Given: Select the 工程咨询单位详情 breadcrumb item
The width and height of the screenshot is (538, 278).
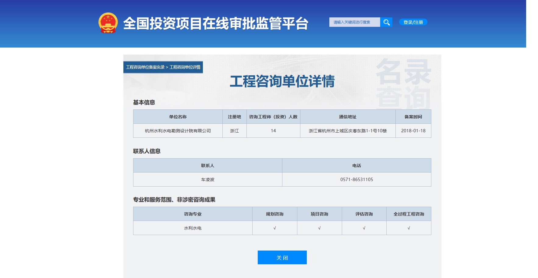Looking at the screenshot, I should coord(185,67).
